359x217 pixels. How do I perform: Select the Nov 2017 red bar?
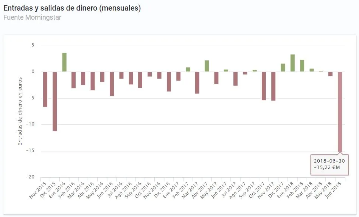point(273,86)
